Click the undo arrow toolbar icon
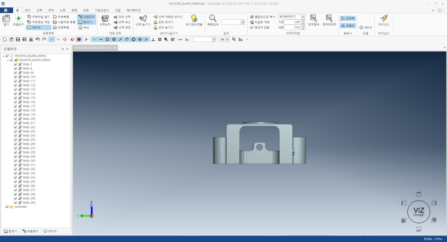447x242 pixels. point(37,39)
